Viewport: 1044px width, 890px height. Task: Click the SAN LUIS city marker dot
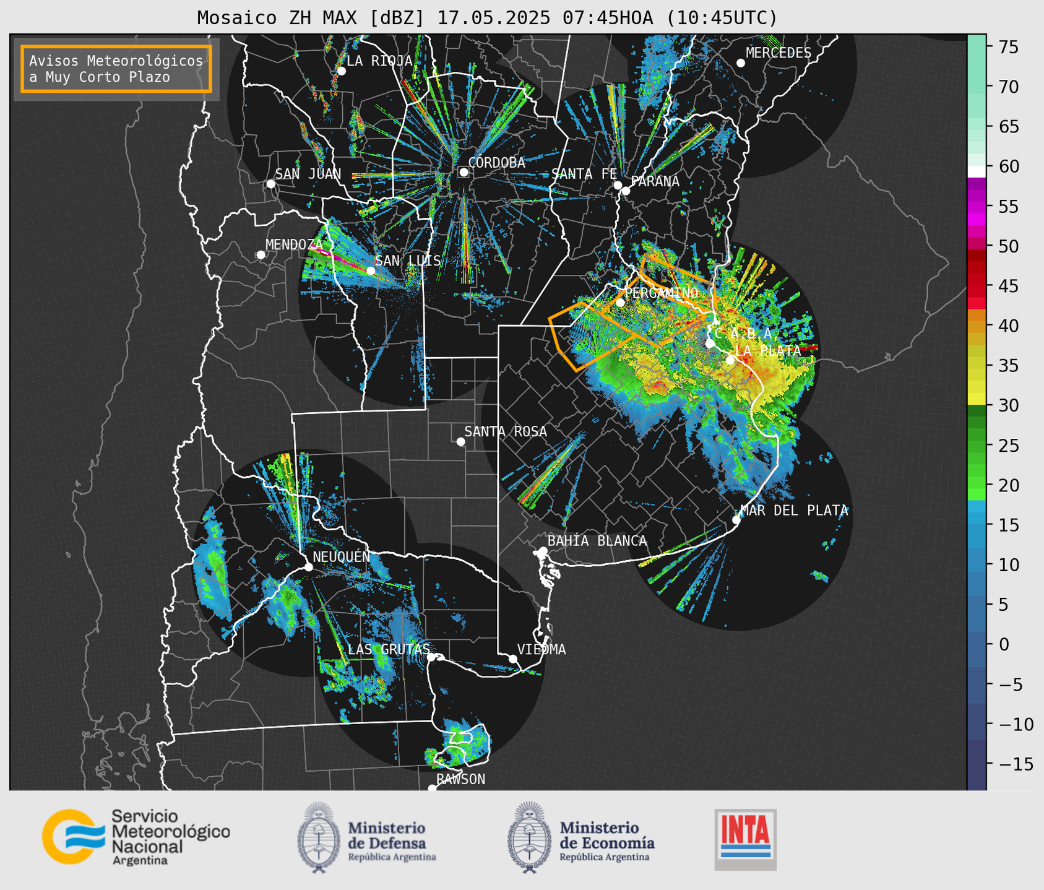point(371,270)
